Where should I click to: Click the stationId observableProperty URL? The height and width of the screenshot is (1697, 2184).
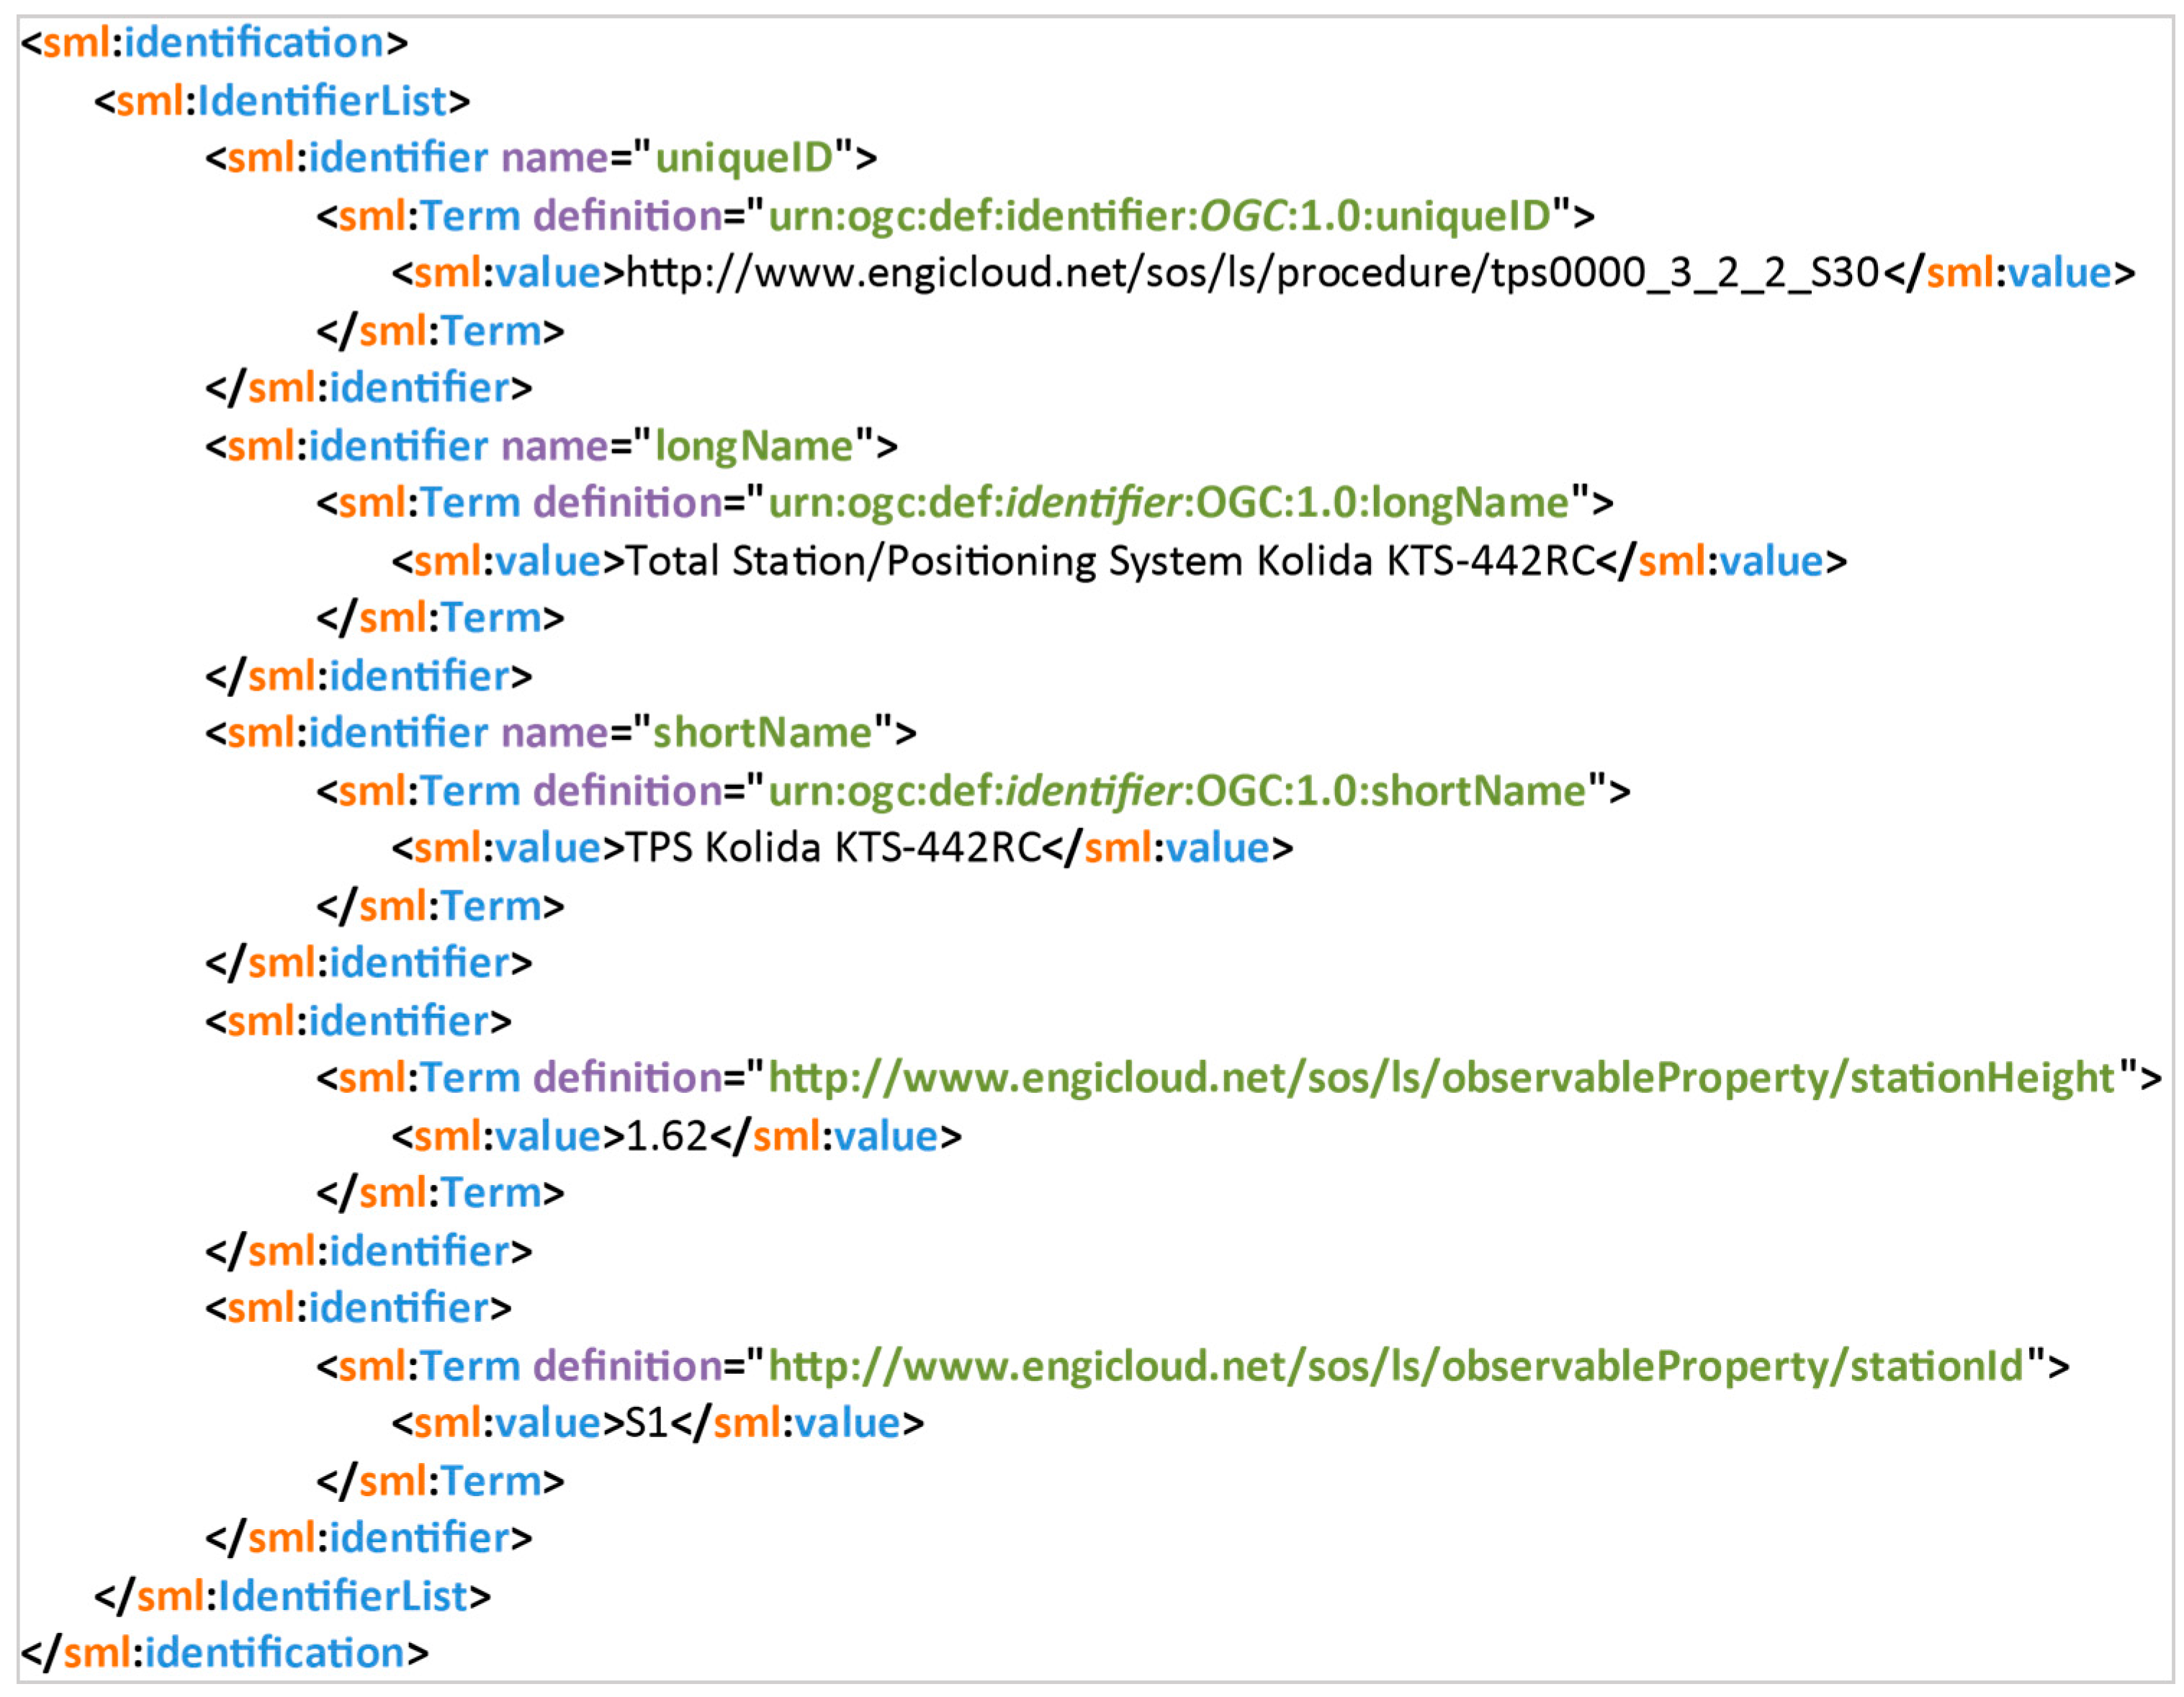click(1396, 1366)
